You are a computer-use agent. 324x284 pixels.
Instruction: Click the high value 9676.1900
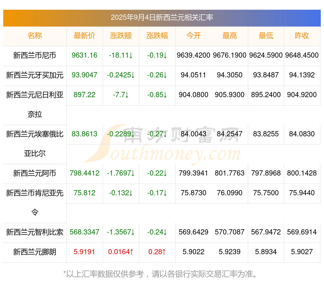[x=230, y=55]
